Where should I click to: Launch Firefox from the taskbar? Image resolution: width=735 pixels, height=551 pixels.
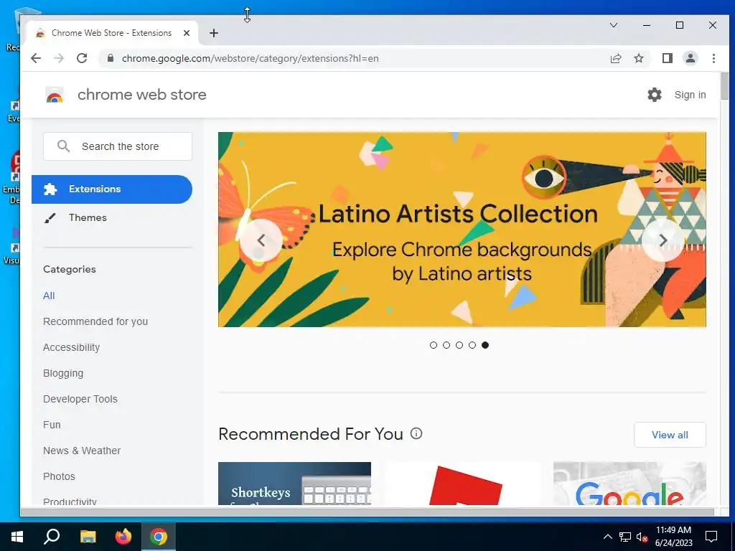(123, 537)
